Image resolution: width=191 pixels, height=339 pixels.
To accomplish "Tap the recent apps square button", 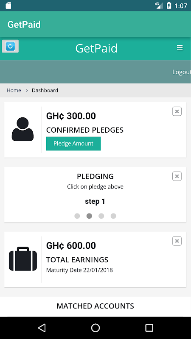I will pos(149,328).
